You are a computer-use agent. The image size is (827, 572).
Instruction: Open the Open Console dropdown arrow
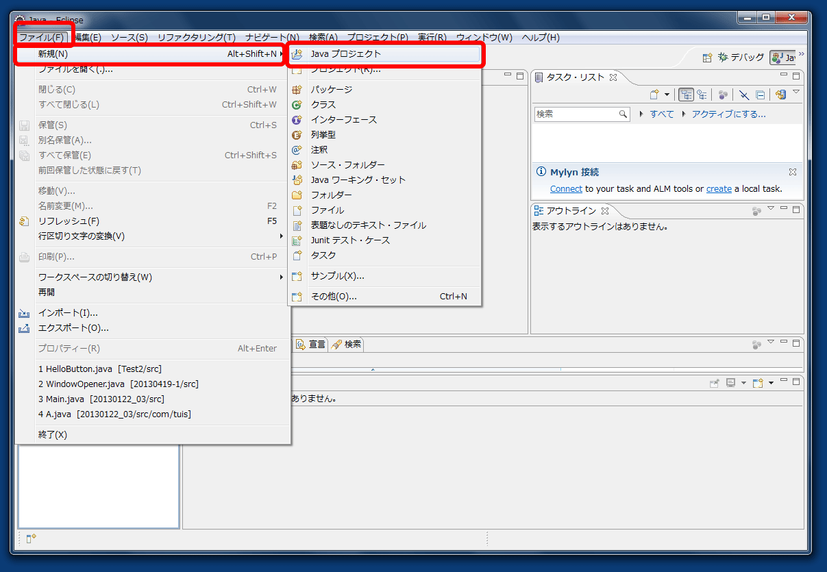[771, 383]
